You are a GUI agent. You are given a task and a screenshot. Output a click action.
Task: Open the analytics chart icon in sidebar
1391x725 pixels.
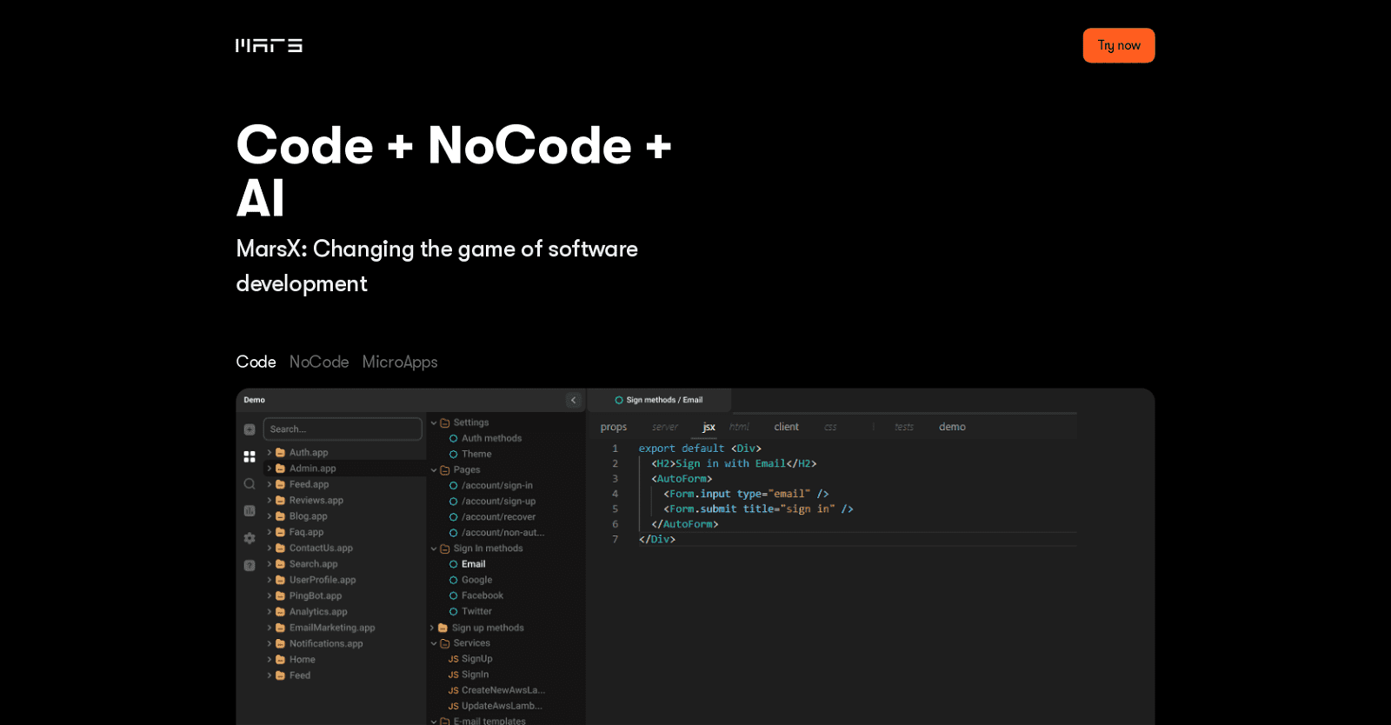click(250, 511)
